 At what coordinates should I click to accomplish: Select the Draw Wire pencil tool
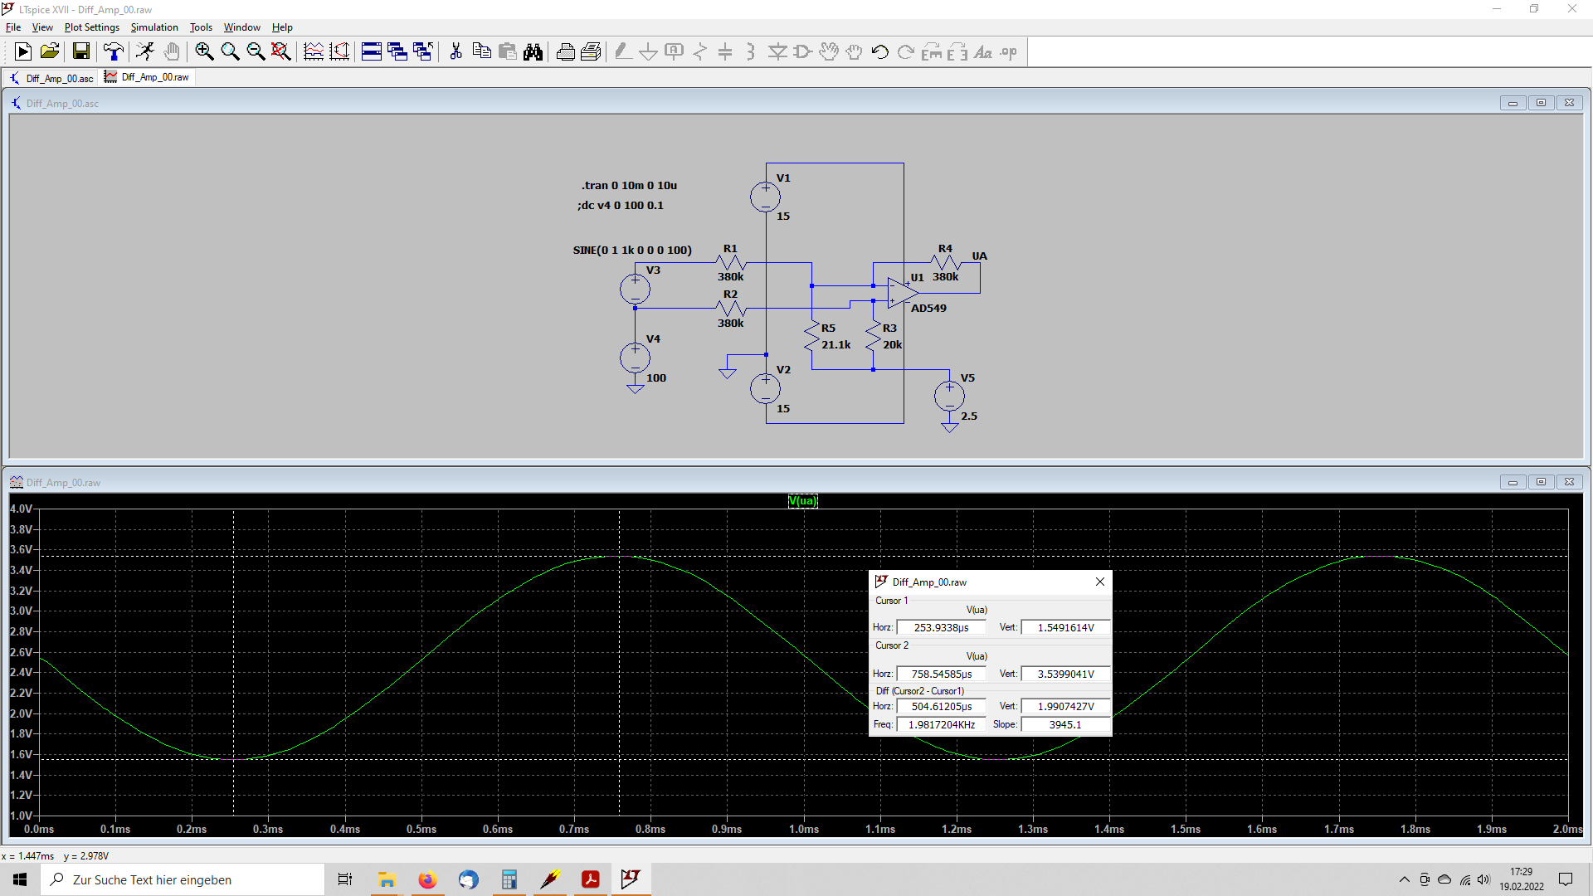click(623, 52)
